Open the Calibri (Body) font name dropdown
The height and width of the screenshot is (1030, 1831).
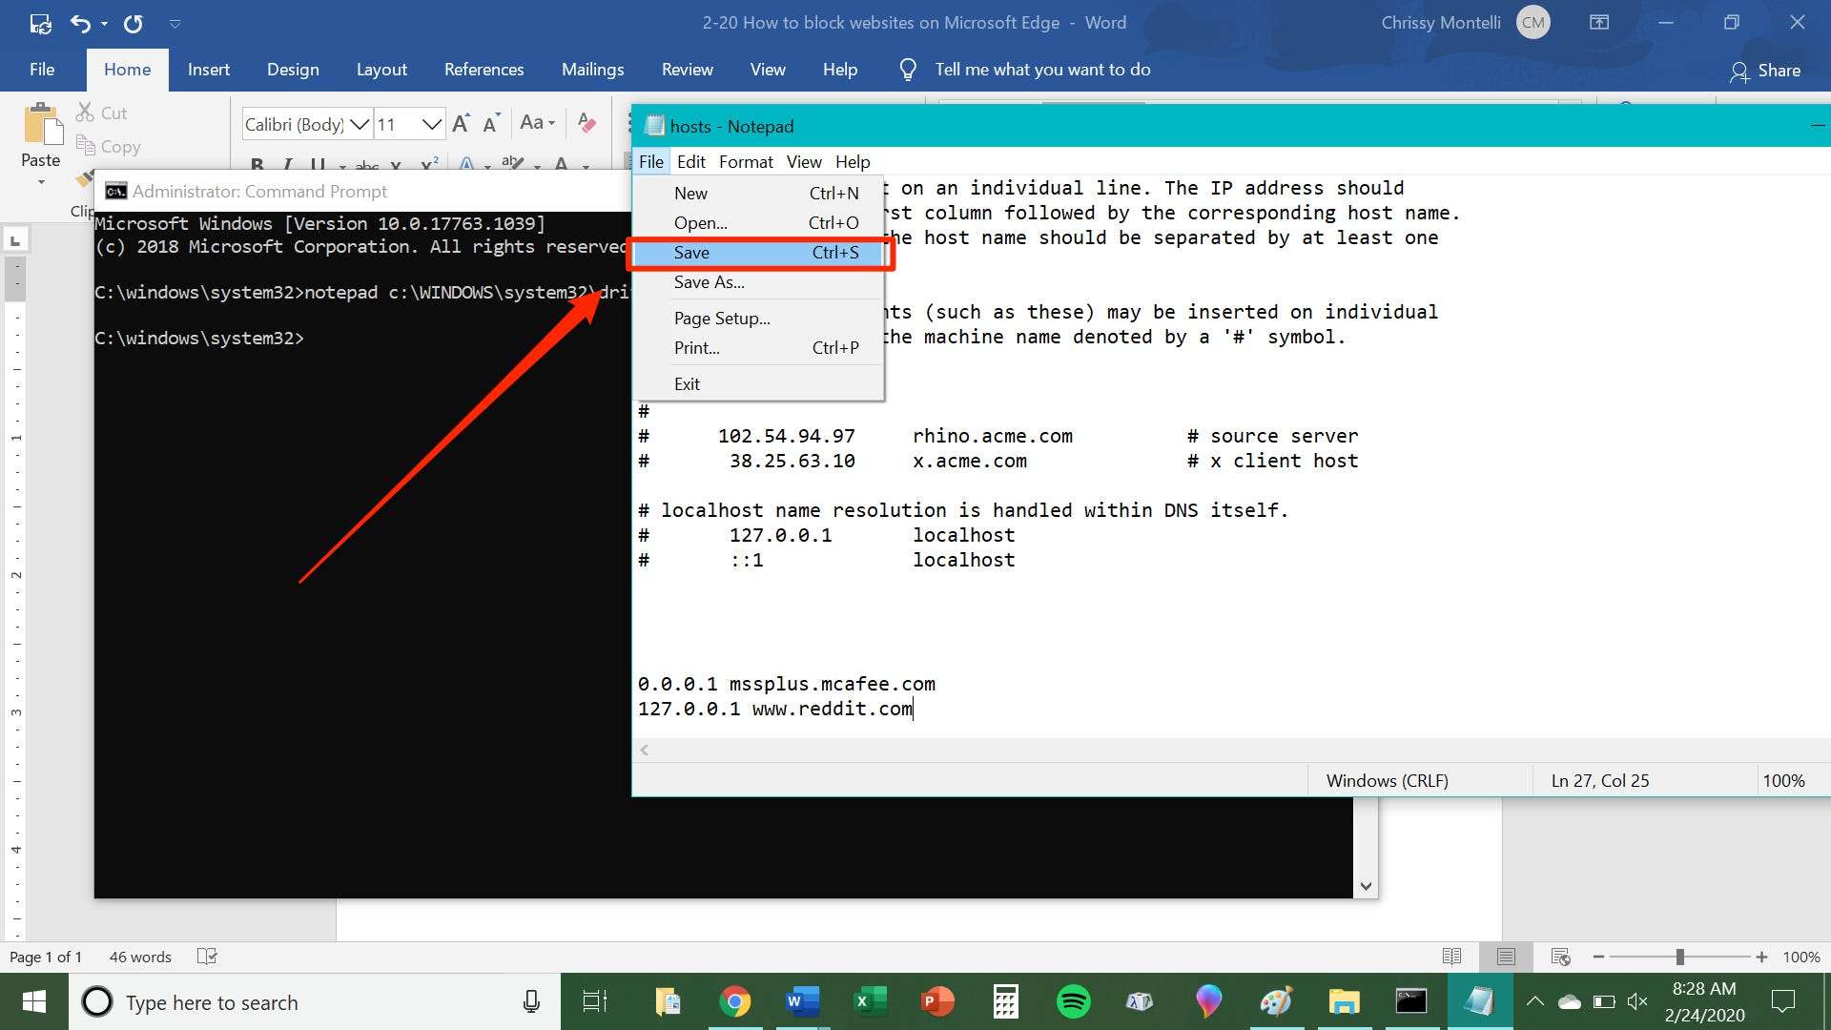(360, 124)
